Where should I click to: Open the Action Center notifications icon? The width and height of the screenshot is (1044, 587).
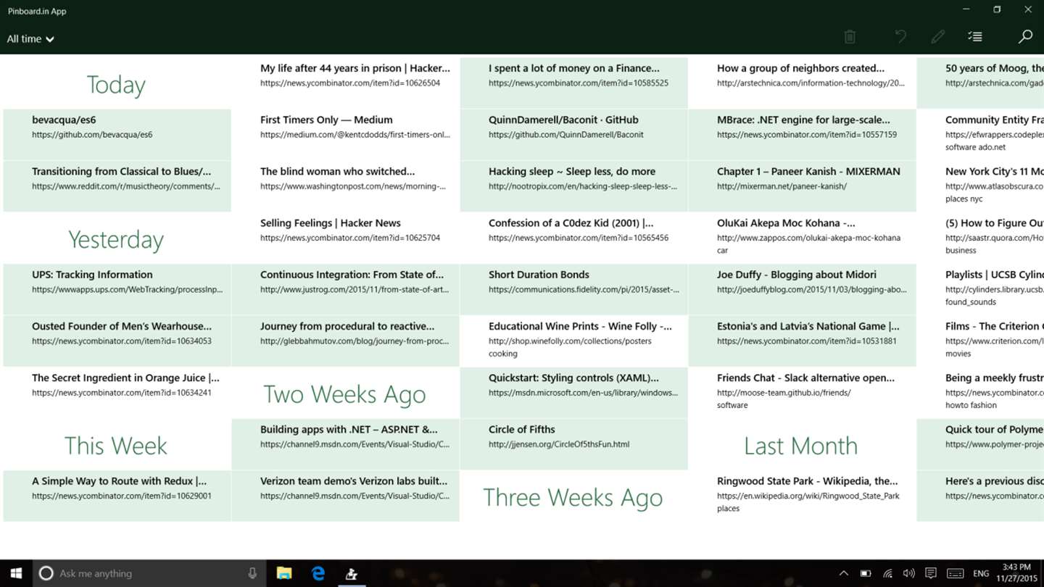(x=931, y=573)
